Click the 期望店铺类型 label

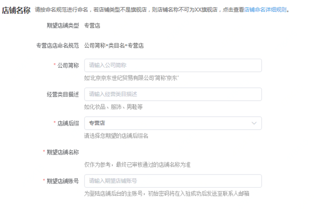(x=63, y=26)
